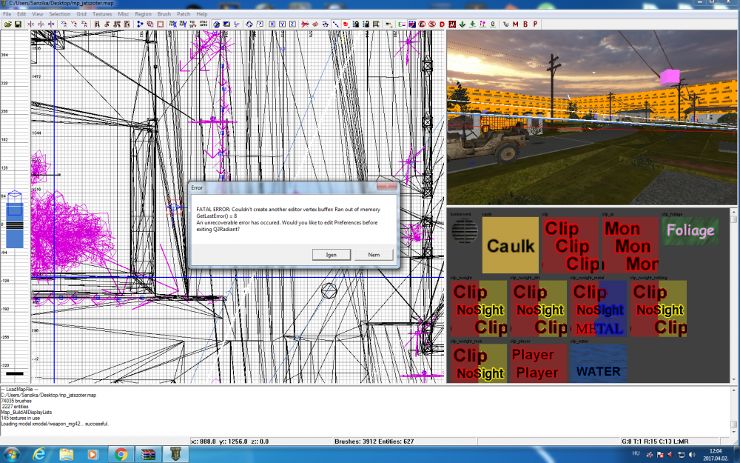This screenshot has width=740, height=463.
Task: Select the Z axis view button
Action: tap(292, 24)
